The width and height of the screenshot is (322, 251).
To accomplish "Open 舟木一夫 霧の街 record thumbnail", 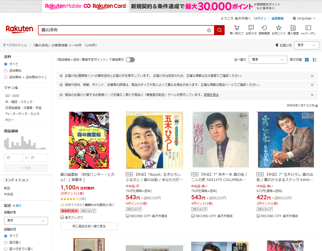I will (x=220, y=140).
